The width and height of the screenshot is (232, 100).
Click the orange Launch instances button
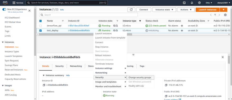(207, 9)
